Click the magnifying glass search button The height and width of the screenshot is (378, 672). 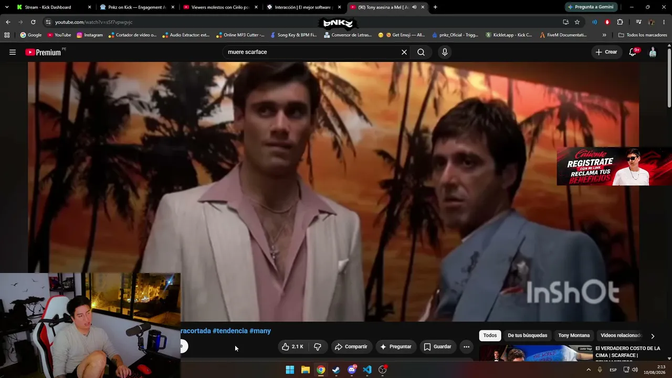coord(421,52)
